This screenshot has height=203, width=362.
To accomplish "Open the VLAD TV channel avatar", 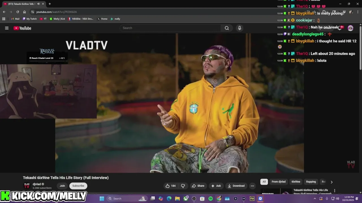I will (x=27, y=186).
